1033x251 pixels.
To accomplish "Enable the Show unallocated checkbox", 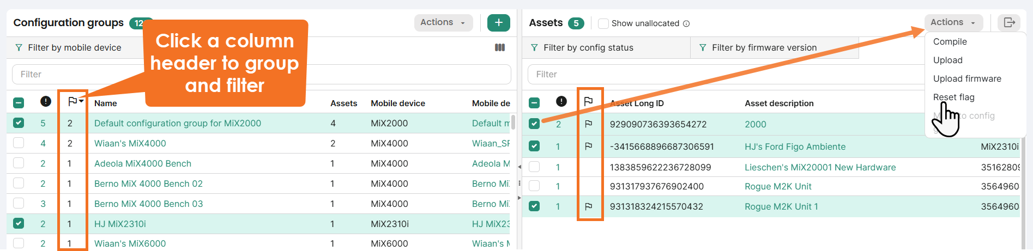I will [603, 23].
